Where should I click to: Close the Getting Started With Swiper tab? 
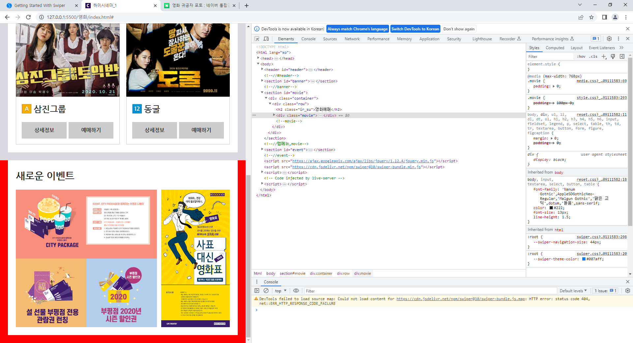tap(76, 6)
